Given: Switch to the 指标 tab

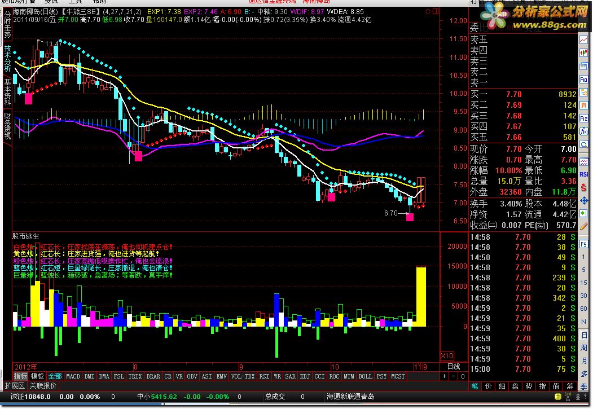Looking at the screenshot, I should pos(20,376).
